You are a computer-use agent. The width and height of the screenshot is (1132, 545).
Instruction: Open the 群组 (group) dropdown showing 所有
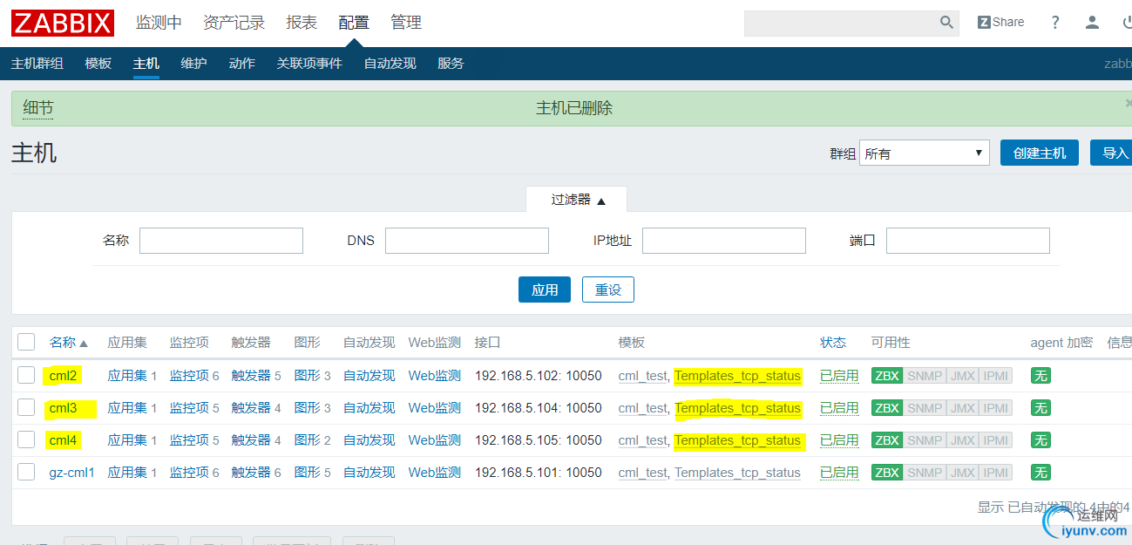click(924, 152)
